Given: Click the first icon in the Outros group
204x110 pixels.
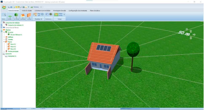Looking at the screenshot, I should [x=47, y=14].
